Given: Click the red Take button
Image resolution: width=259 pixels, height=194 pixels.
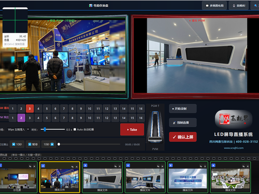Looking at the screenshot, I should 132,130.
